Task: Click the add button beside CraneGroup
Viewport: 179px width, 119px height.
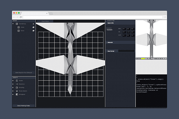Action: 33,24
